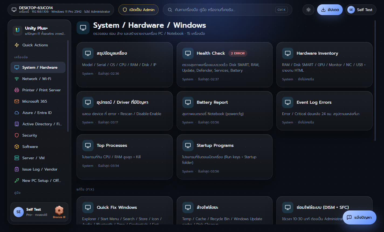Click the Microsoft 365 envelope icon

tap(17, 101)
